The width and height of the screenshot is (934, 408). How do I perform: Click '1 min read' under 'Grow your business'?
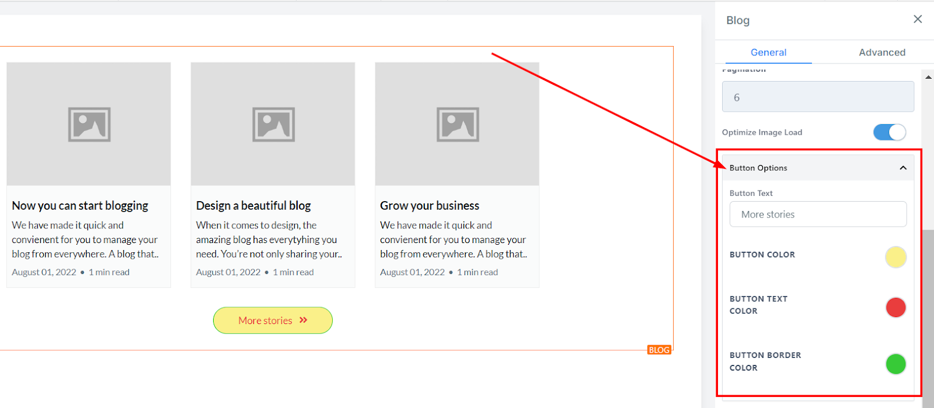coord(478,272)
